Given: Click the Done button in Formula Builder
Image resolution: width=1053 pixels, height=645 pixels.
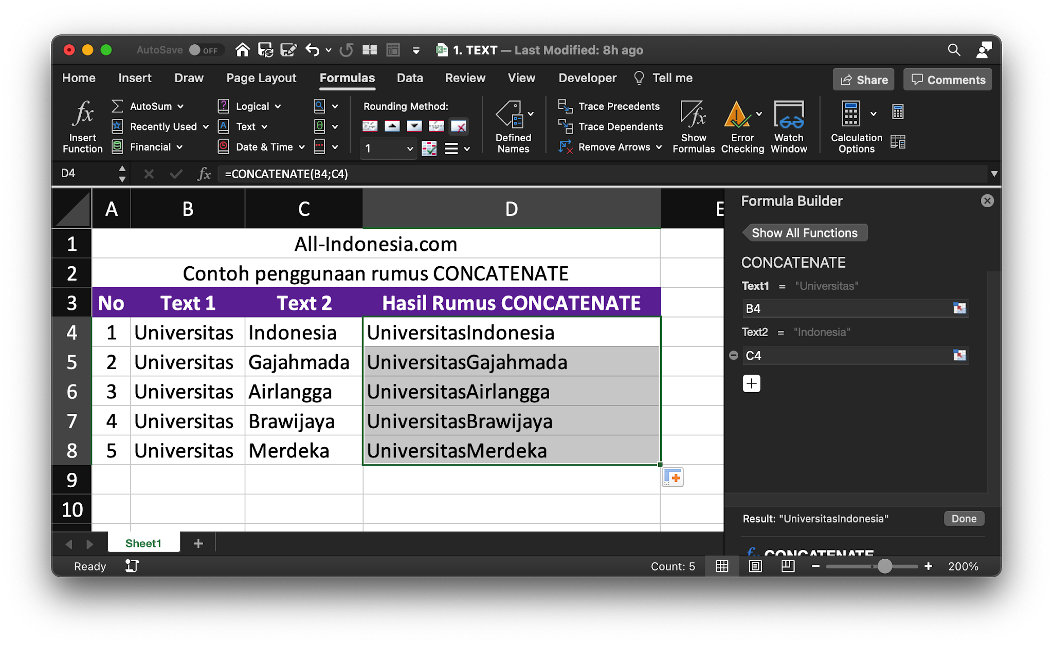Looking at the screenshot, I should click(964, 519).
